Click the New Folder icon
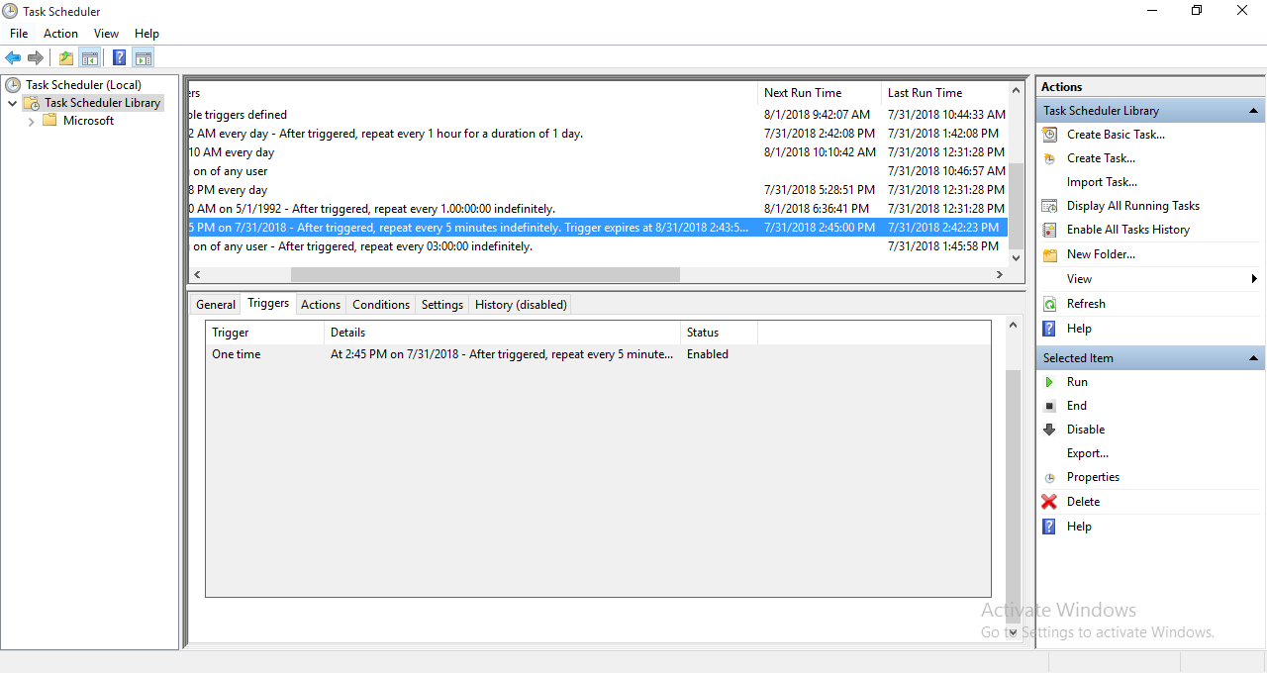 pyautogui.click(x=1049, y=253)
